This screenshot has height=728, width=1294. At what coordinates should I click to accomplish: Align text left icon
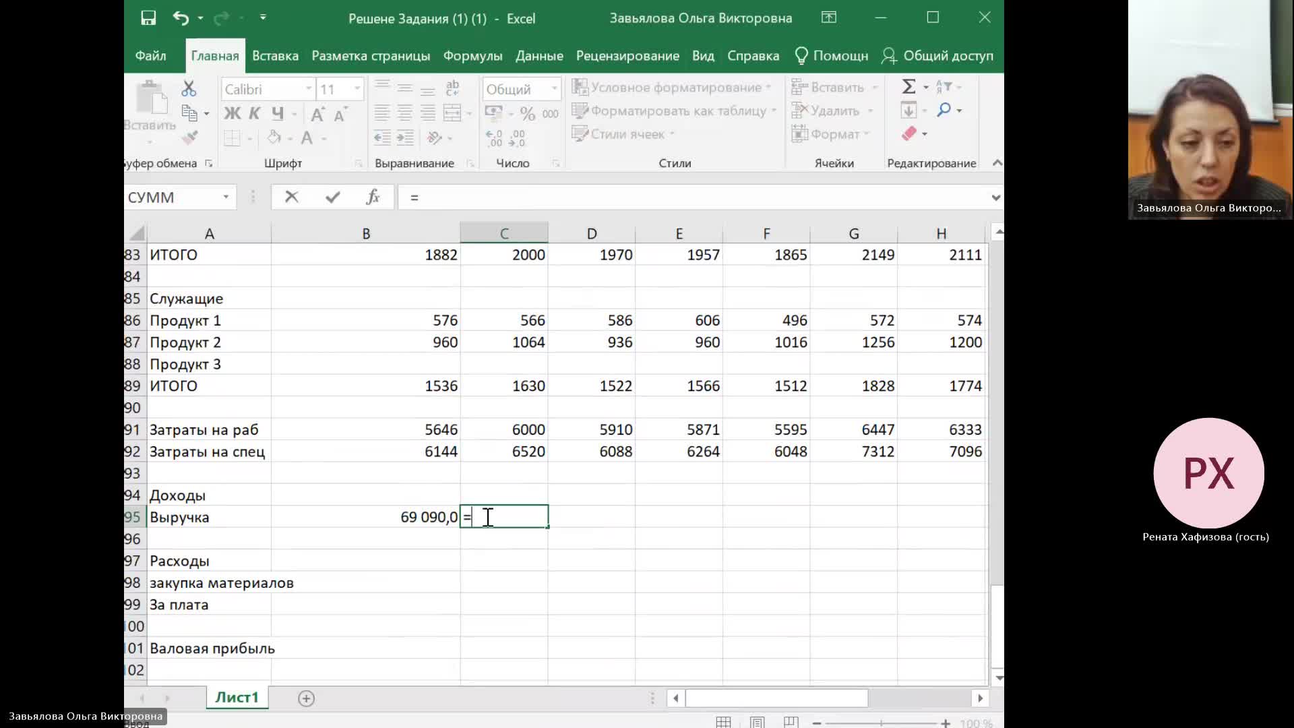click(x=382, y=113)
